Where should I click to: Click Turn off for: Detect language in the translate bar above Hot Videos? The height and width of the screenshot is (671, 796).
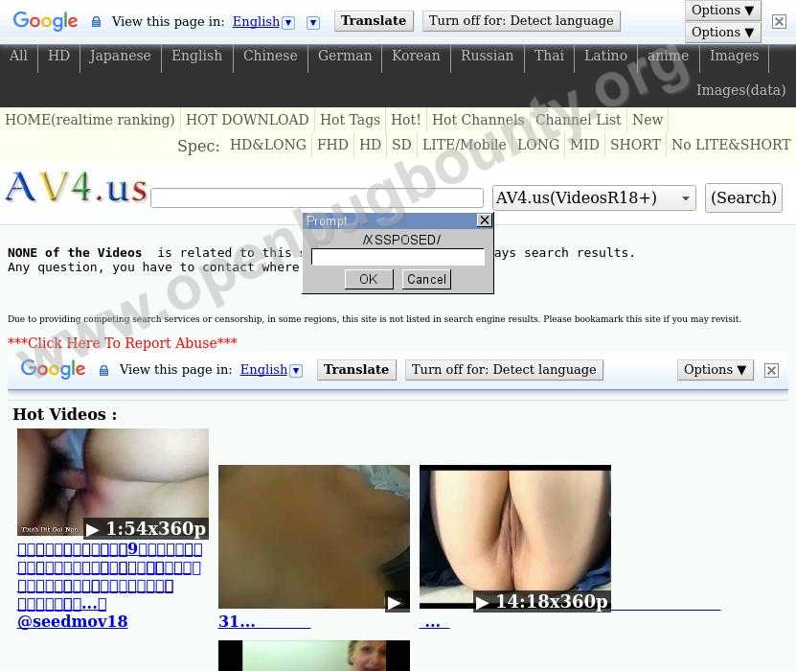pos(504,370)
